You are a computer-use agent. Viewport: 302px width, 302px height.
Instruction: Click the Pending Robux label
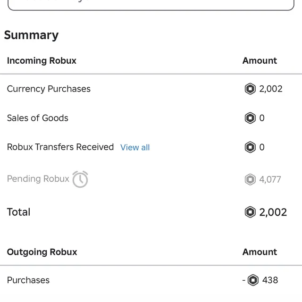point(38,179)
